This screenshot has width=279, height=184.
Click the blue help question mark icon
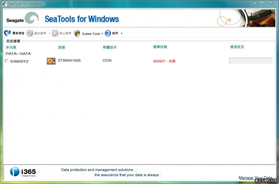coord(108,33)
